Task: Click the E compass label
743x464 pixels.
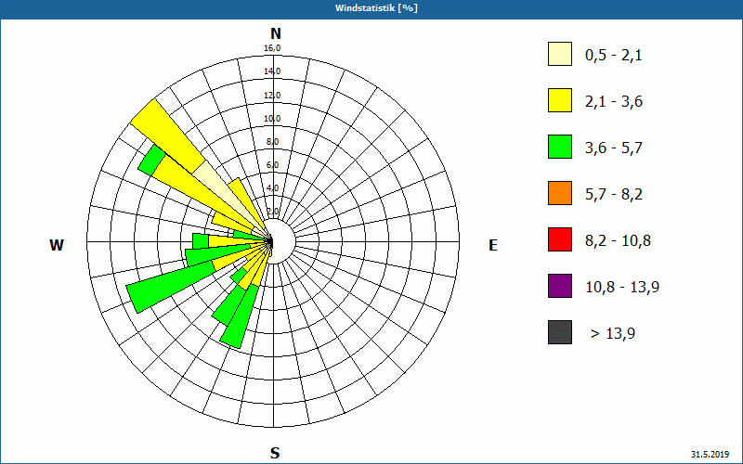Action: pos(493,245)
